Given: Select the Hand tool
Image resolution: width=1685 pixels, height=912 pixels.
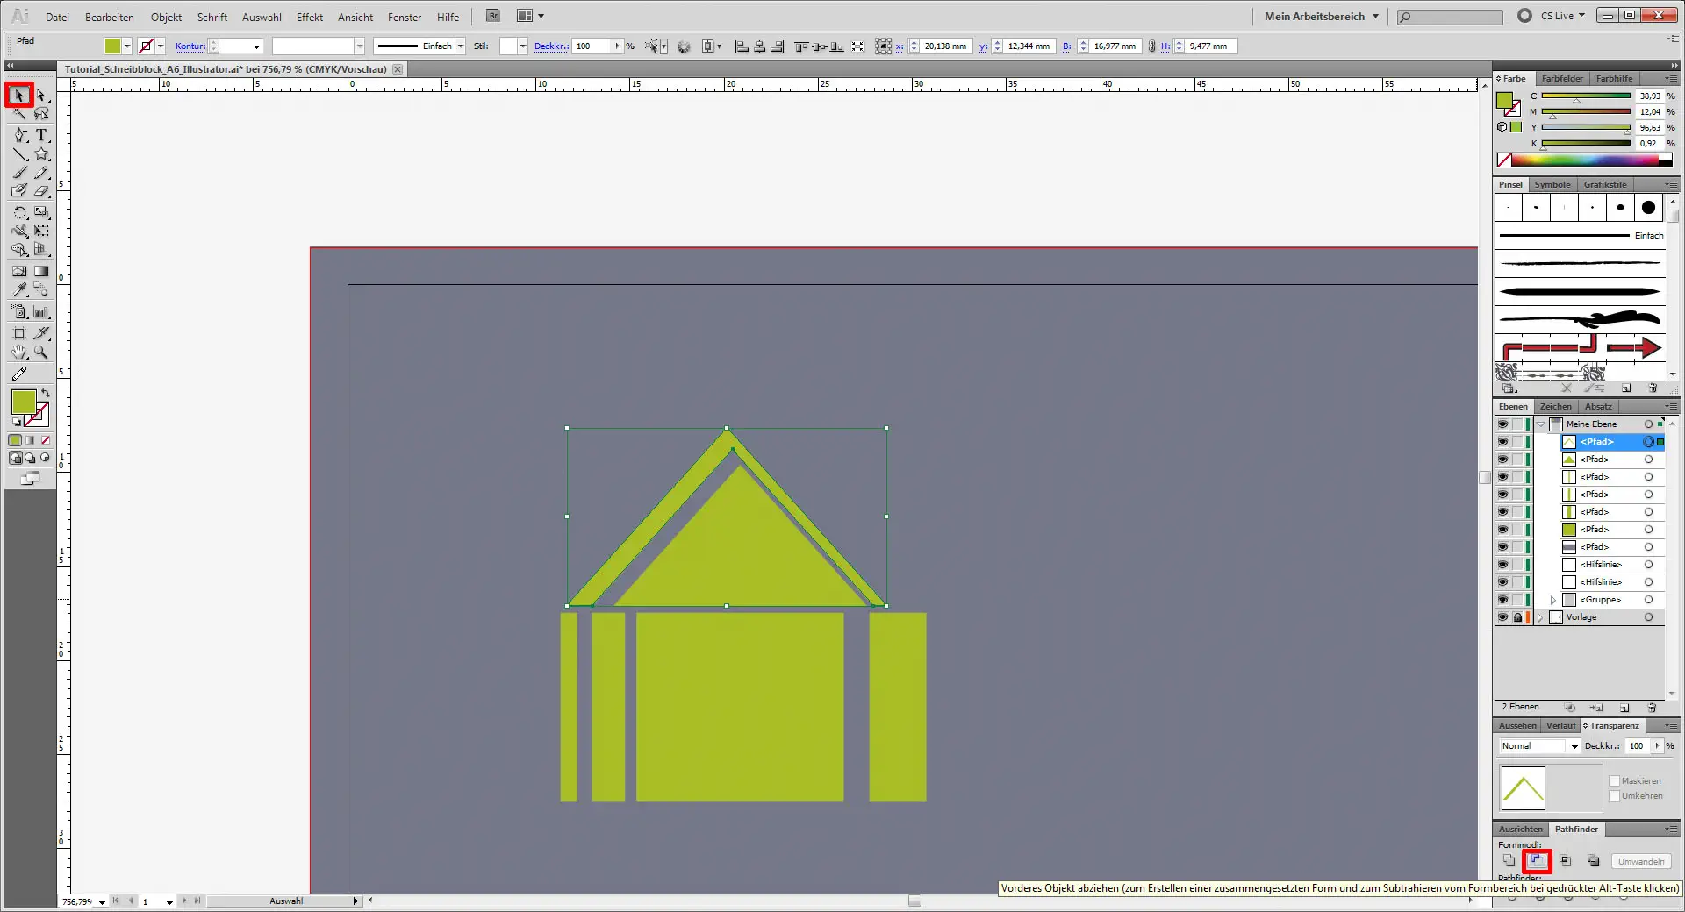Looking at the screenshot, I should click(18, 351).
